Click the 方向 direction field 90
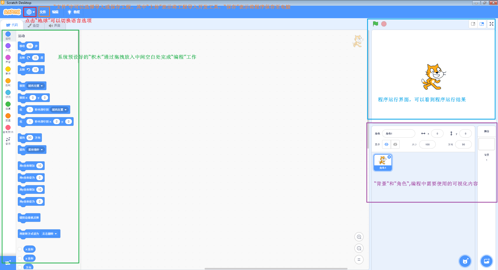The height and width of the screenshot is (270, 498). (x=463, y=144)
